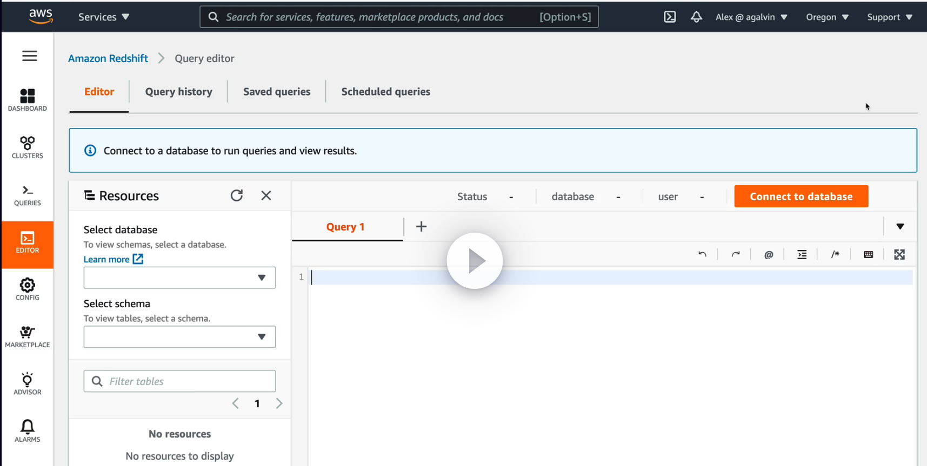927x466 pixels.
Task: Click the Connect to database button
Action: (x=801, y=197)
